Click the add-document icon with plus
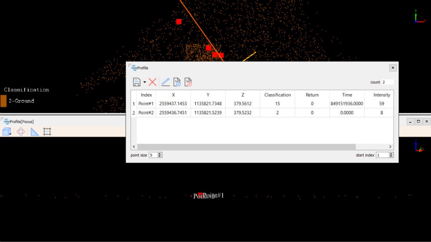The image size is (431, 242). click(x=177, y=82)
